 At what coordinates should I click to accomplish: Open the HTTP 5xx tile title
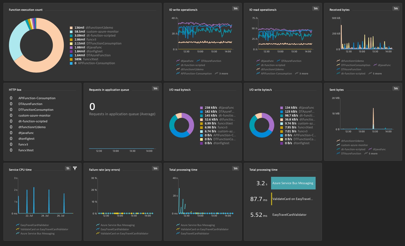(x=15, y=90)
